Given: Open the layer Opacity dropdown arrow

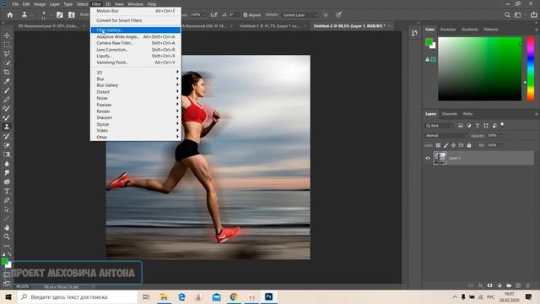Looking at the screenshot, I should pos(501,136).
